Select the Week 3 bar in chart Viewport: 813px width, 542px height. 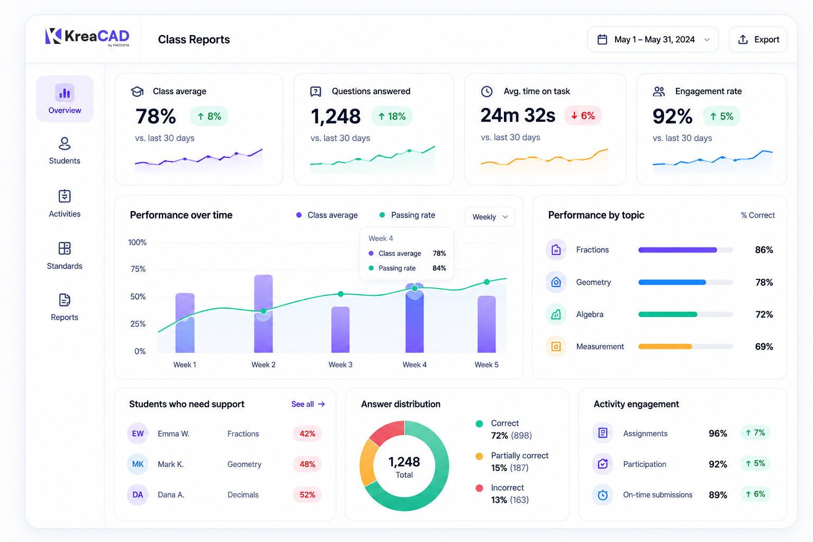tap(340, 329)
